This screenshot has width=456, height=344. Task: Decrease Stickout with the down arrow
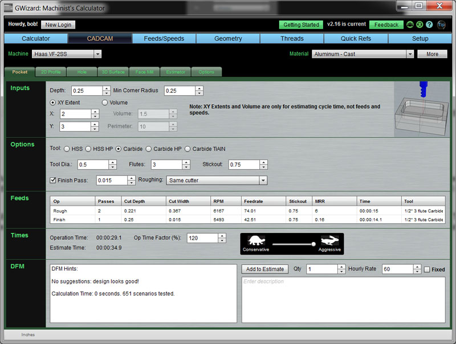[263, 167]
